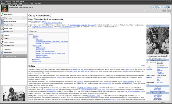
Task: Jump to contents entry '3.5 Billy Talbot solo'
Action: 42,55
